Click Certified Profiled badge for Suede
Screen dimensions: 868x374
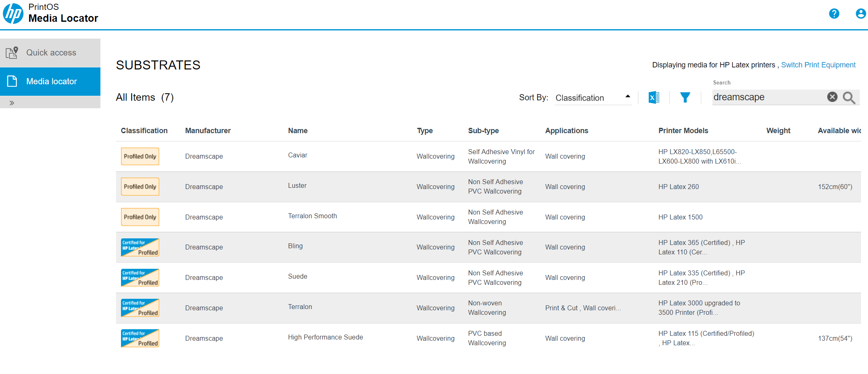coord(140,277)
